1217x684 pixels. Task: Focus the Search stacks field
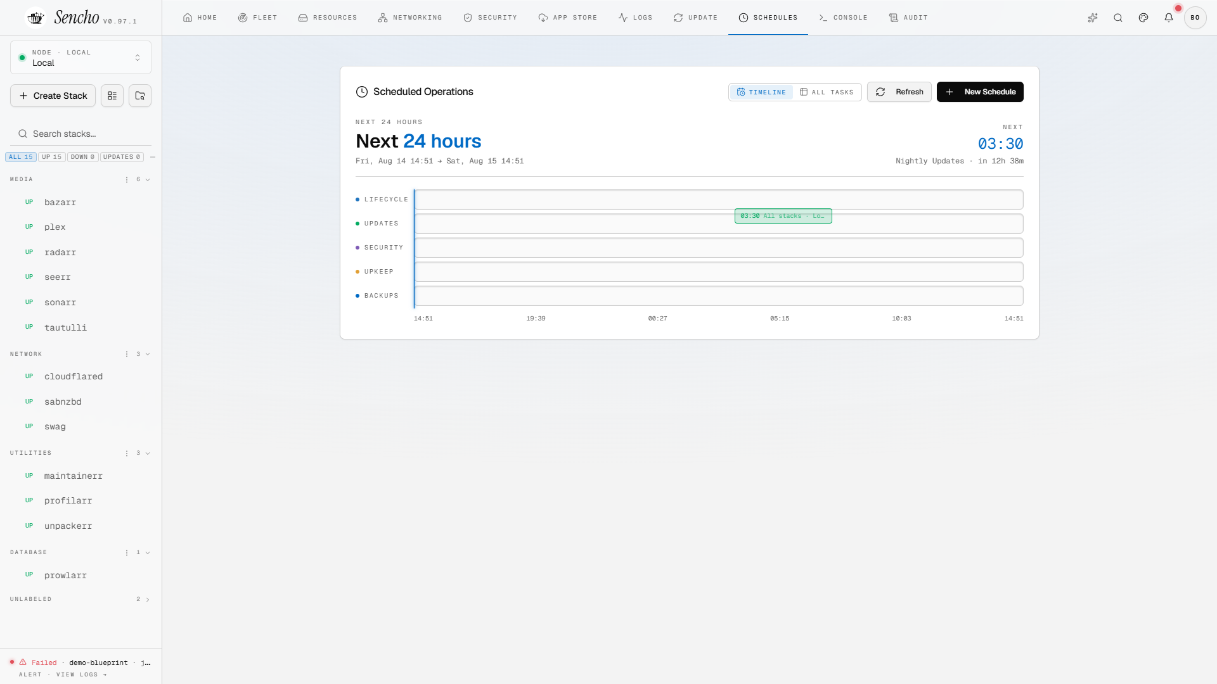tap(80, 134)
